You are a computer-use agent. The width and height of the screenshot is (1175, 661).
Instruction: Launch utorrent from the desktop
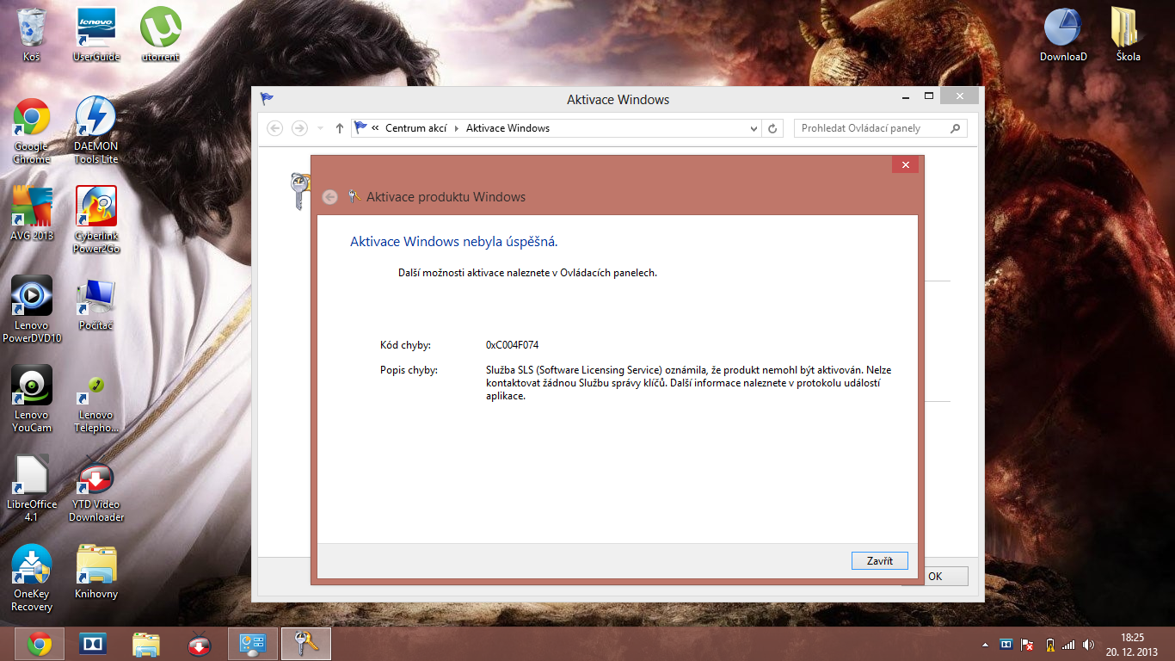coord(160,34)
